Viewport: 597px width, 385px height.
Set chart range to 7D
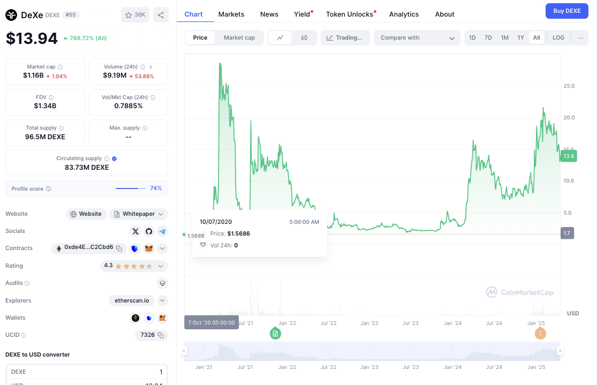(x=488, y=37)
